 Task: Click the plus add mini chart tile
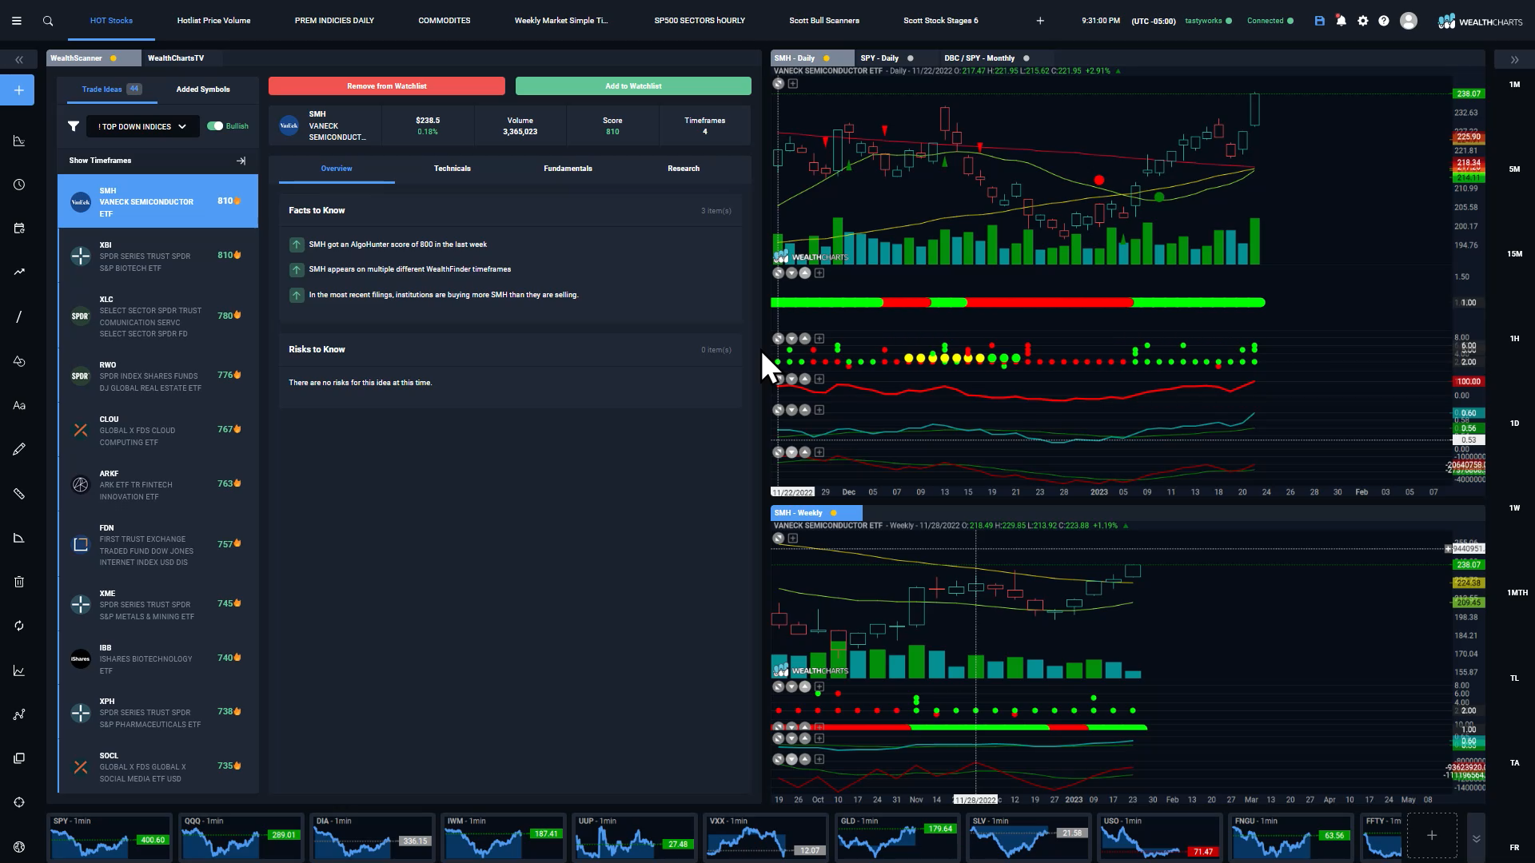click(1432, 835)
